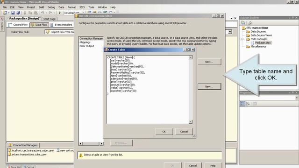Screen dimensions: 299x168
Task: Click the lower New... button
Action: pos(209,86)
